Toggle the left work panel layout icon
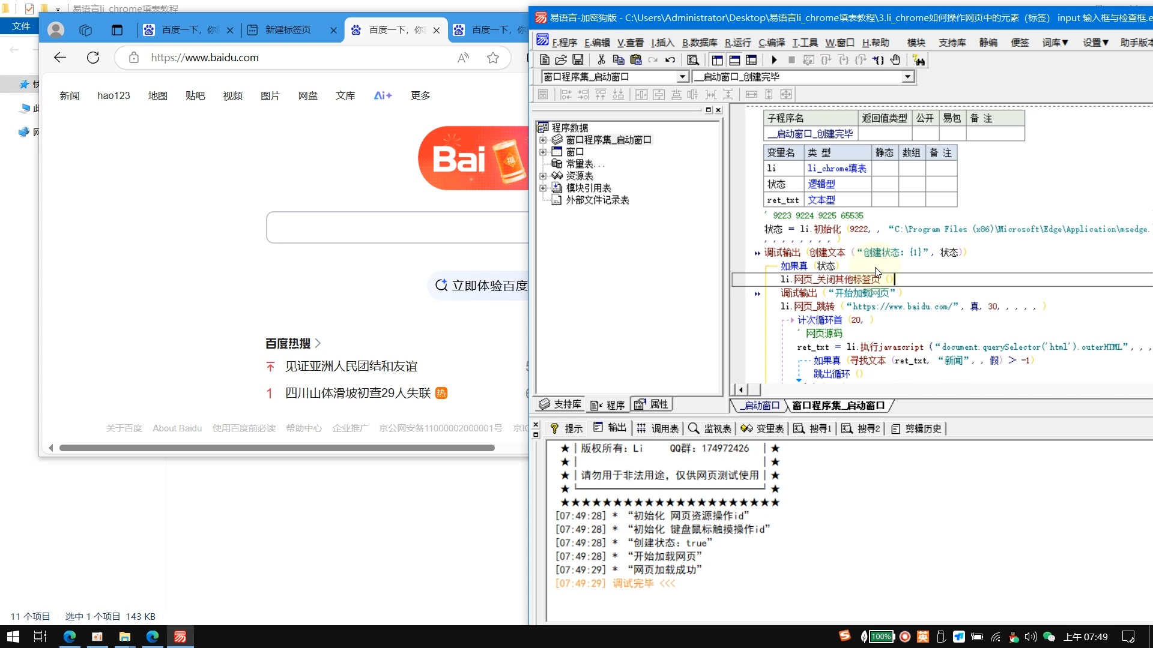1153x648 pixels. (717, 60)
